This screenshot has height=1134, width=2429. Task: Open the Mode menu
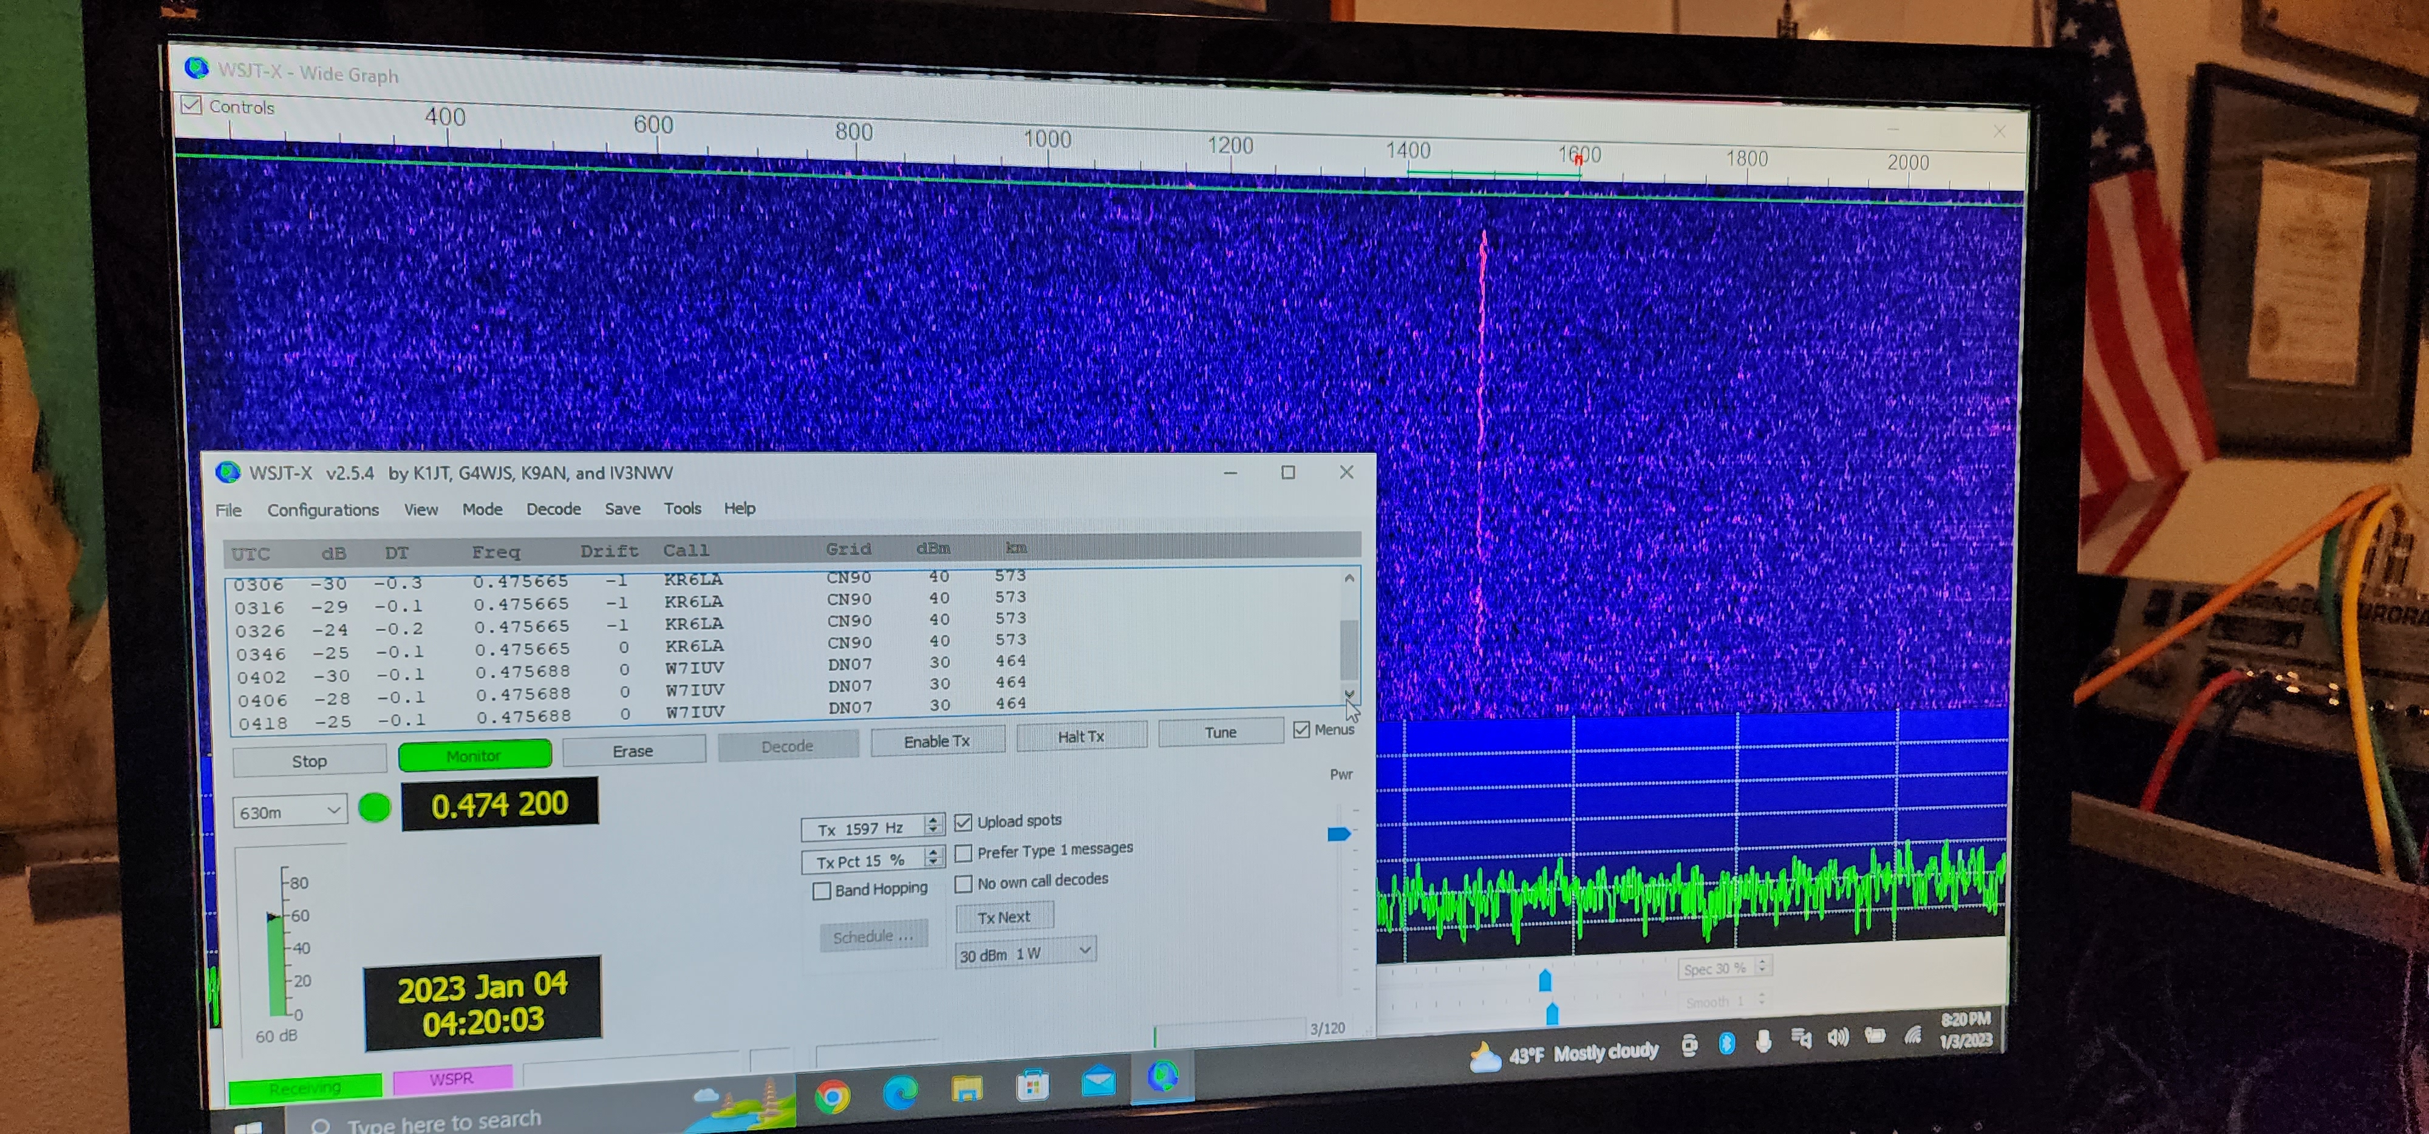(x=482, y=509)
